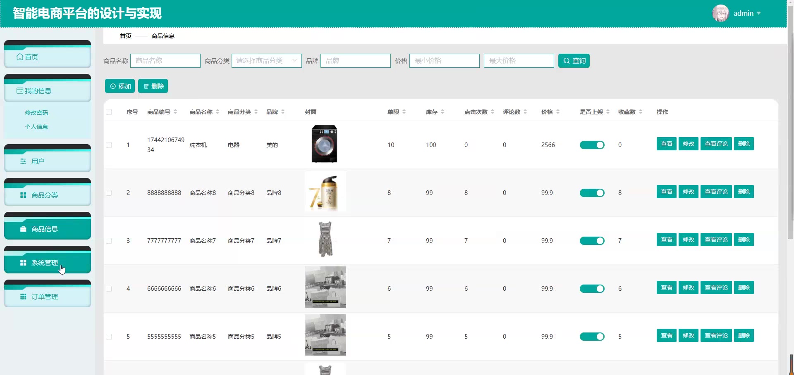This screenshot has height=375, width=794.
Task: Click the 商品分类 grid icon
Action: (23, 195)
